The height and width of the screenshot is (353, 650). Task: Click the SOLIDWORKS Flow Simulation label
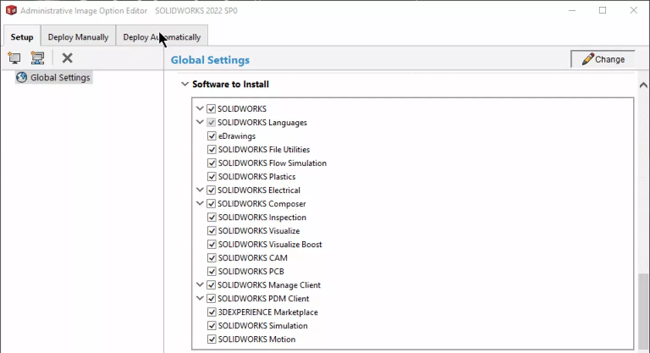click(x=272, y=163)
